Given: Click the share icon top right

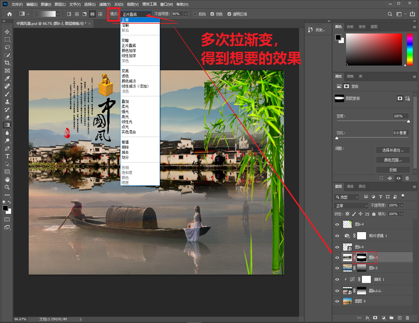Looking at the screenshot, I should coord(412,14).
